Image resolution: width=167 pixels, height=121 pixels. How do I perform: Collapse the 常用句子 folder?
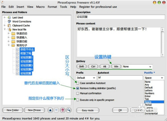click(x=9, y=45)
